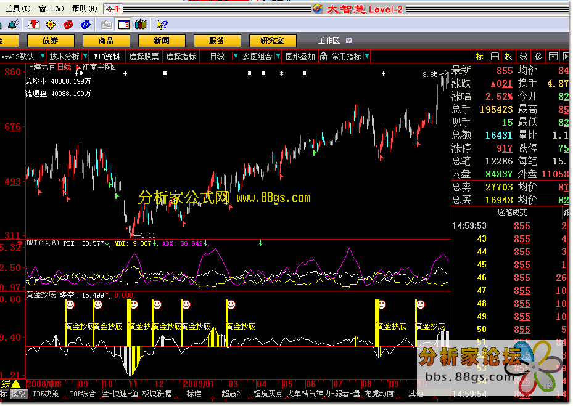573x406 pixels.
Task: Open the 商品 commodities section
Action: [x=106, y=41]
